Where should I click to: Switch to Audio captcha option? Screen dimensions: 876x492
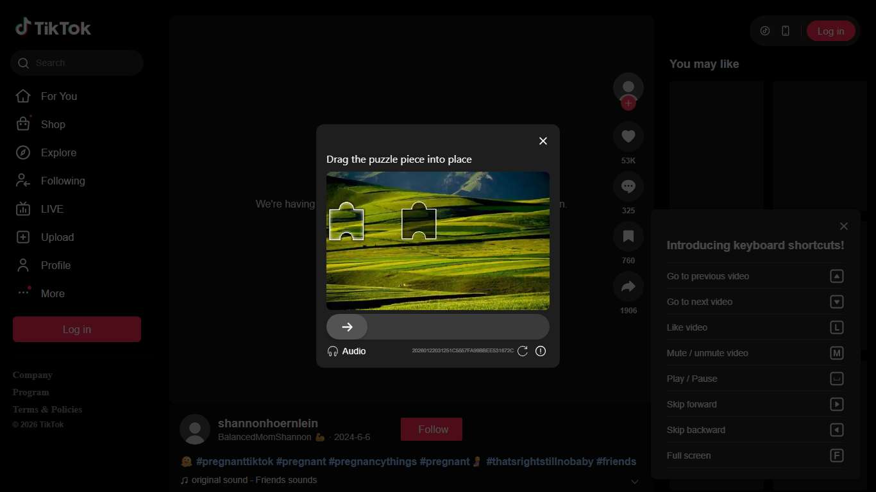pos(347,351)
